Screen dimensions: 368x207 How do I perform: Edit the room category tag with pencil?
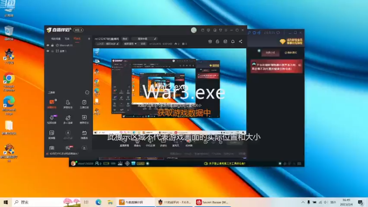(x=117, y=44)
